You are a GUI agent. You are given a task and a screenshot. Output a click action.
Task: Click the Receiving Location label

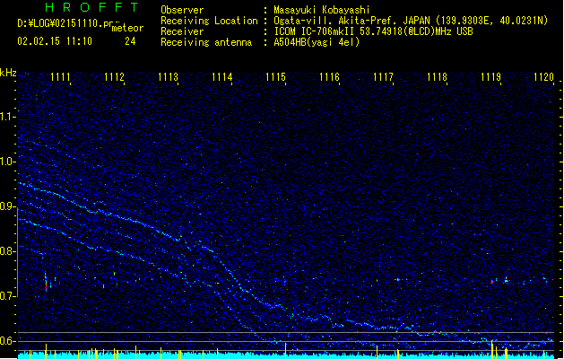[x=209, y=21]
